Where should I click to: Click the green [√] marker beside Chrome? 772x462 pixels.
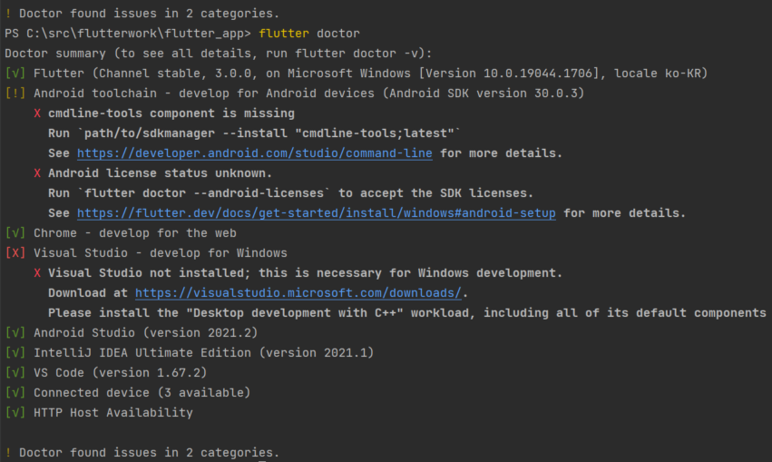tap(15, 233)
